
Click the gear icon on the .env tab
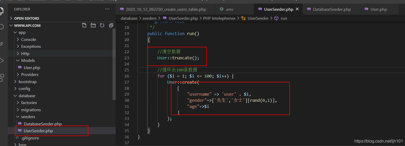(x=222, y=9)
